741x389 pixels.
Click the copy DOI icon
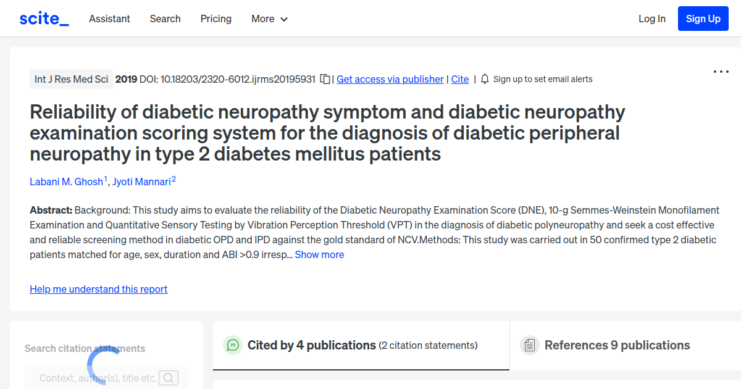[x=325, y=79]
